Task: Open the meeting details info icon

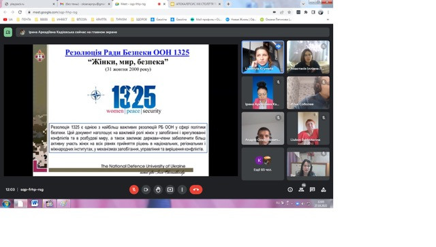Action: (290, 189)
